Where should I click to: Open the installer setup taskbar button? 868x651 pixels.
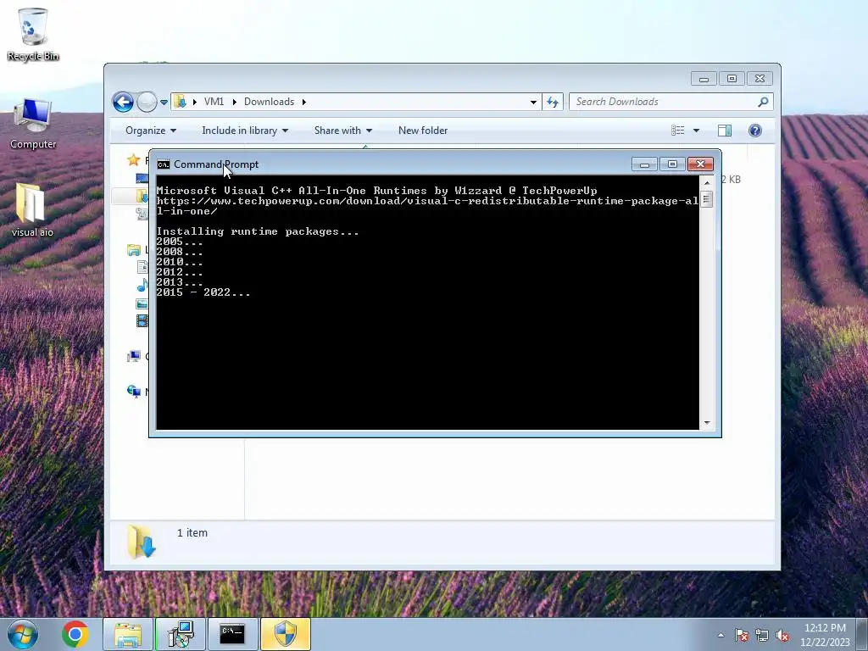tap(181, 634)
